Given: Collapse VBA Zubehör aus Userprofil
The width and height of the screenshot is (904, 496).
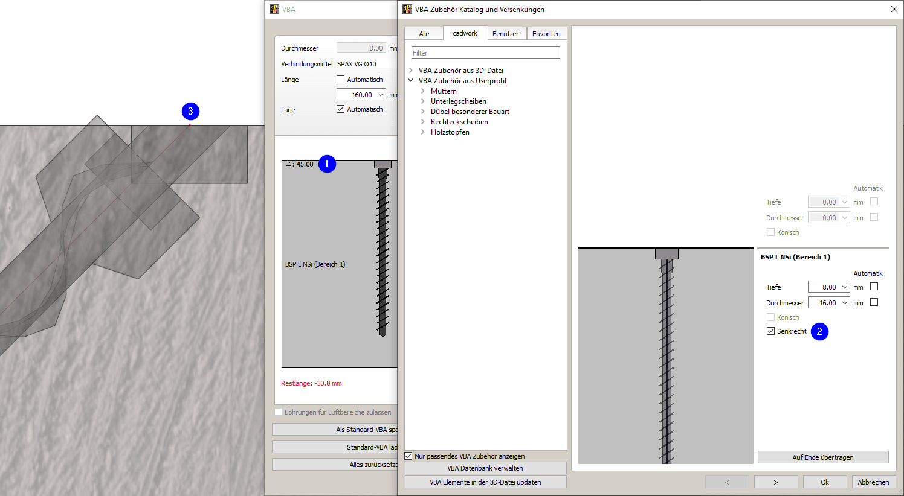Looking at the screenshot, I should pyautogui.click(x=410, y=80).
